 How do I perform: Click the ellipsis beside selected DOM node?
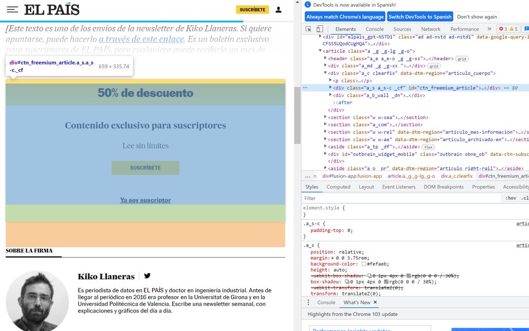tap(305, 88)
